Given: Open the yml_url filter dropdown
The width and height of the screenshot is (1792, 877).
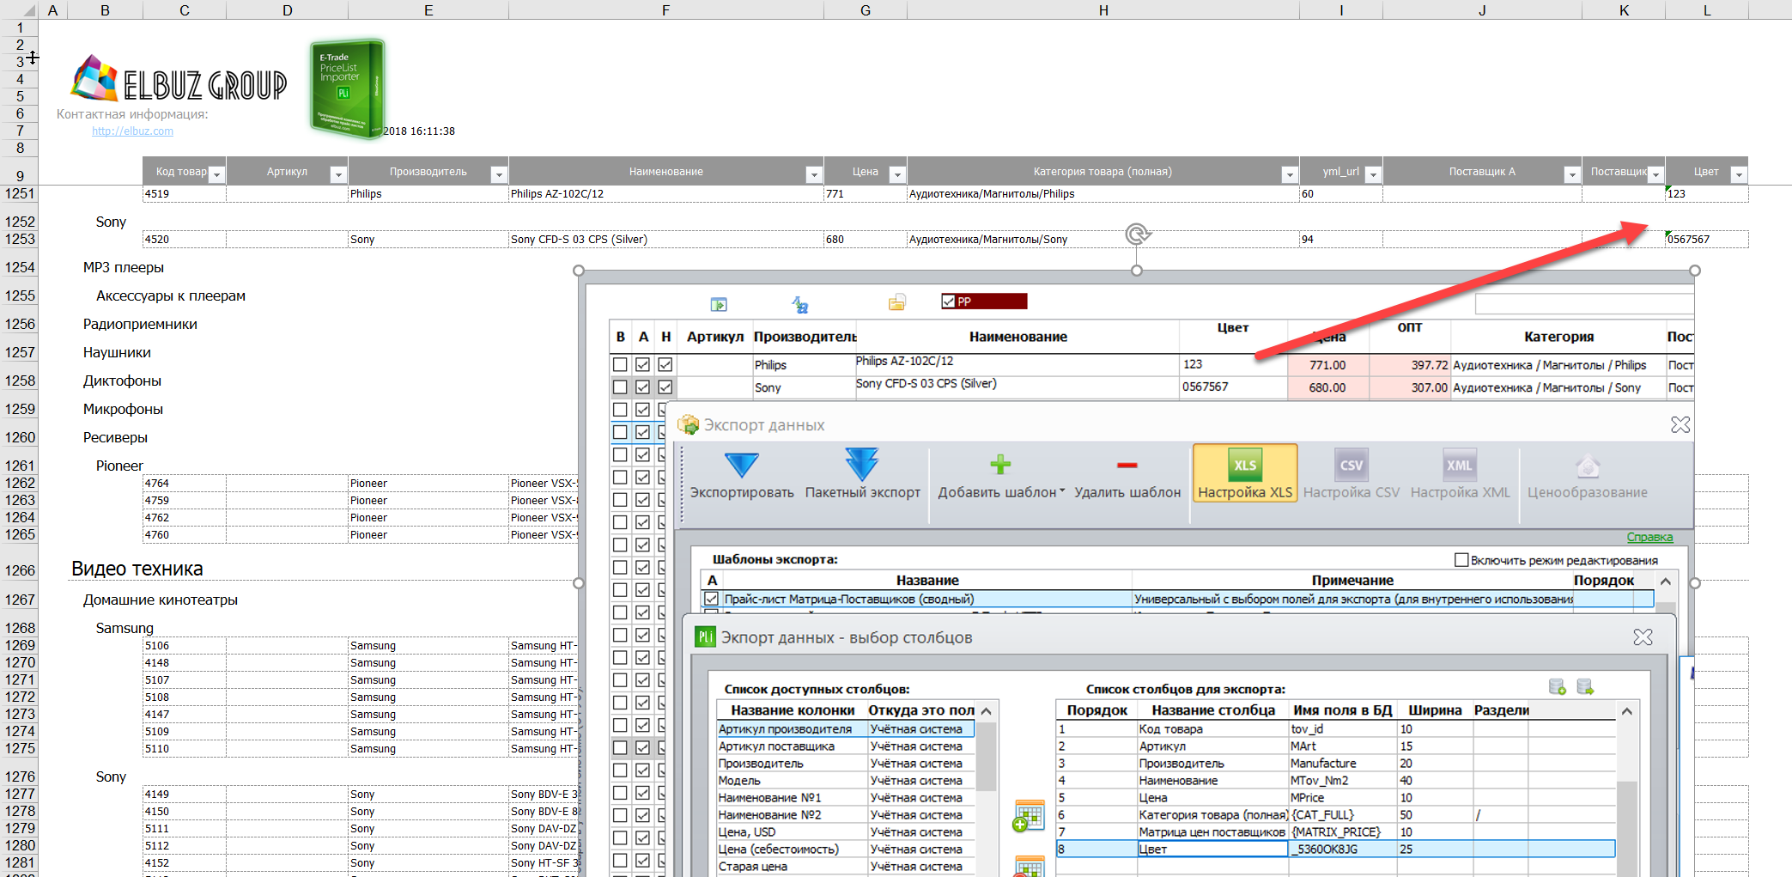Looking at the screenshot, I should point(1372,174).
